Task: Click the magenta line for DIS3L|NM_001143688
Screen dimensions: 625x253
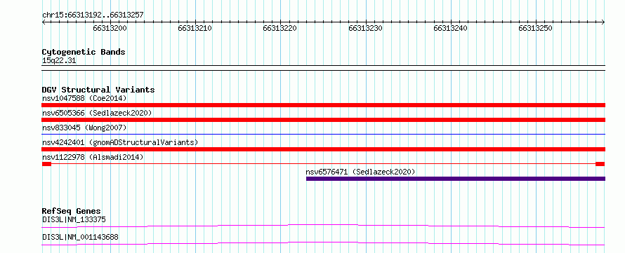Action: 323,243
